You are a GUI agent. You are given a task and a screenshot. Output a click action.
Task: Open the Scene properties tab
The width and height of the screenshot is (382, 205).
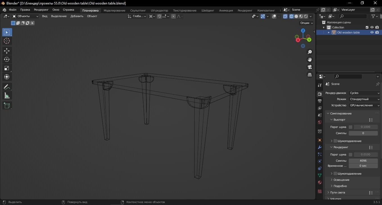point(320,115)
